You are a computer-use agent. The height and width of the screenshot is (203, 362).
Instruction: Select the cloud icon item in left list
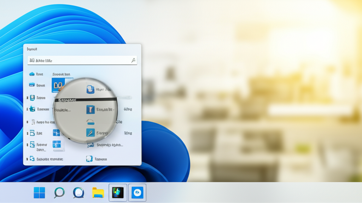[32, 74]
